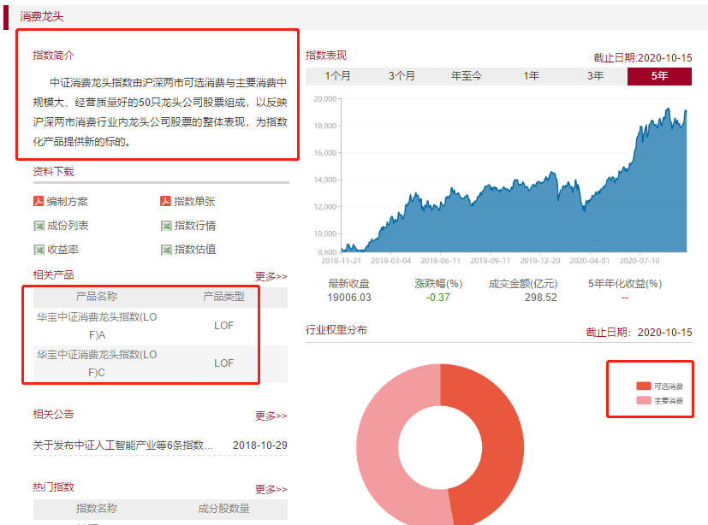Click the 指数名称 column header
This screenshot has width=708, height=525.
tap(97, 508)
